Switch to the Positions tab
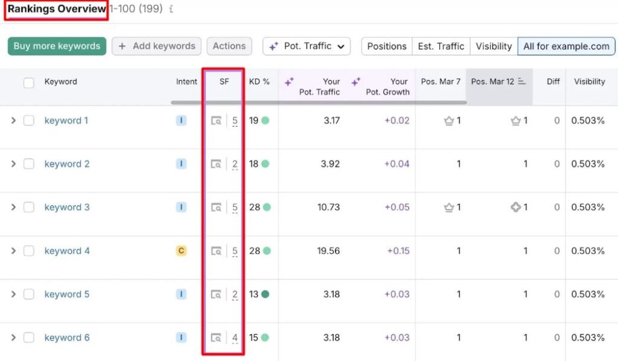618x361 pixels. 387,46
